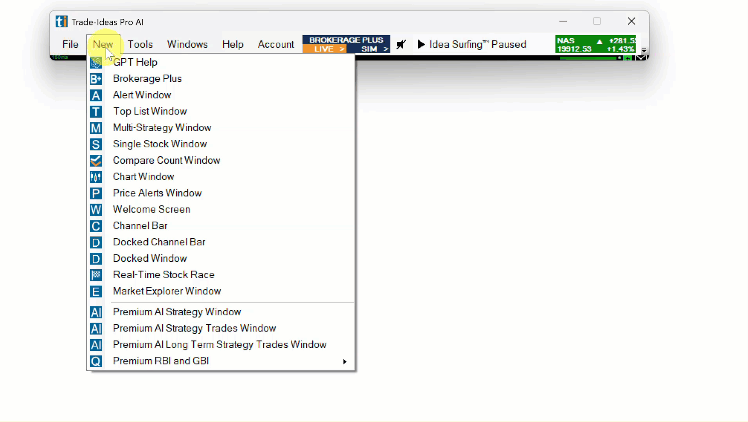This screenshot has width=748, height=422.
Task: Click the P Price Alerts icon
Action: [x=96, y=193]
